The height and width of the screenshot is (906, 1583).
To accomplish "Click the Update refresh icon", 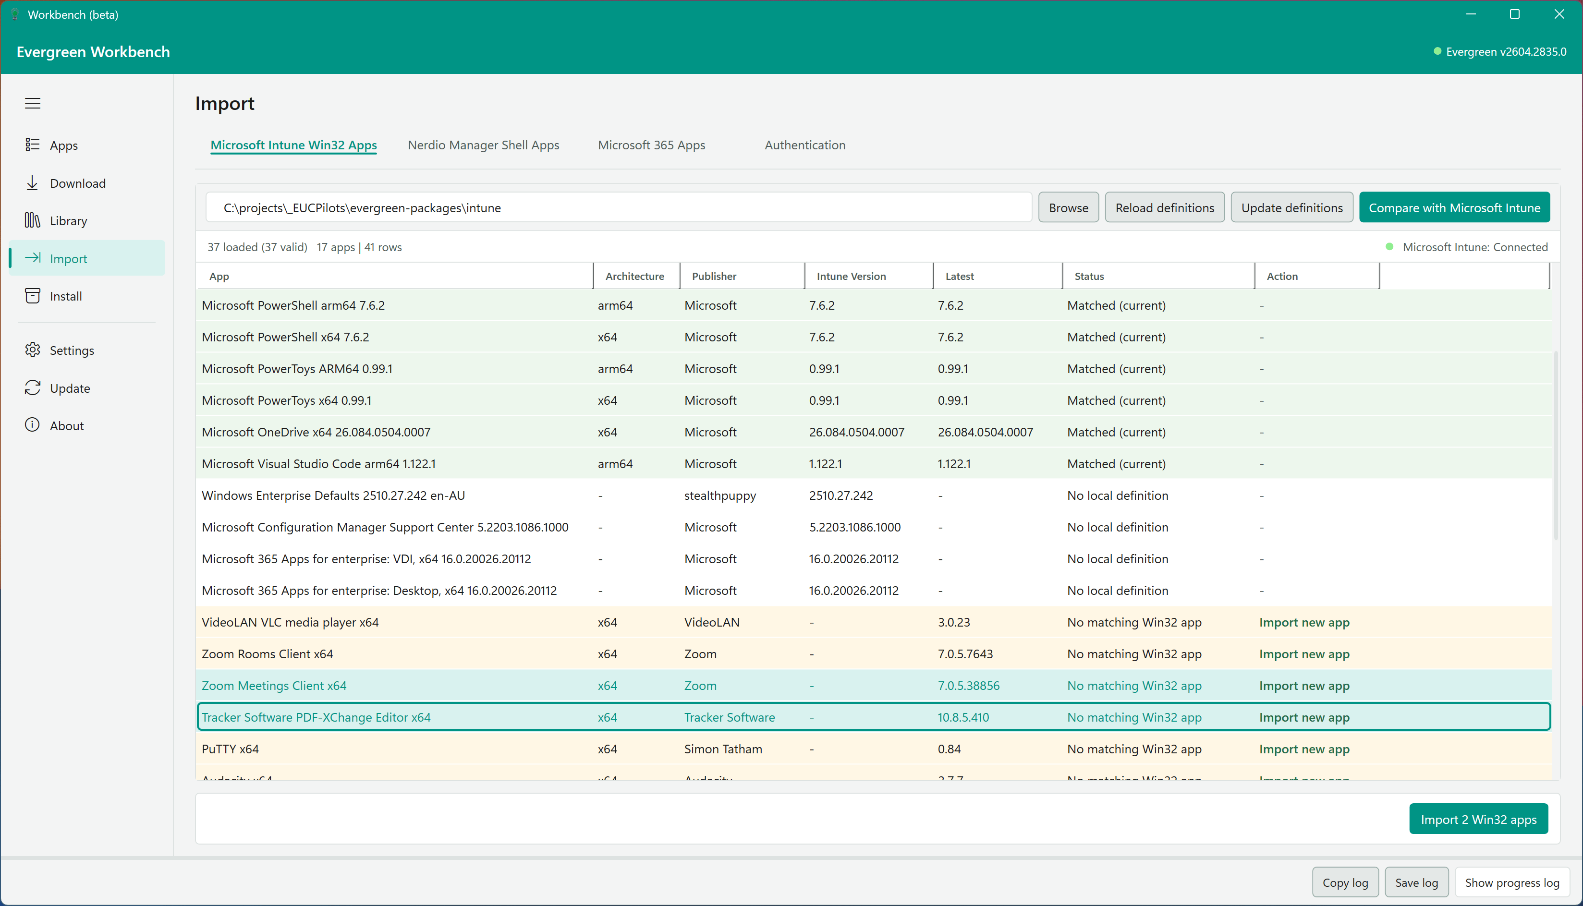I will 32,387.
